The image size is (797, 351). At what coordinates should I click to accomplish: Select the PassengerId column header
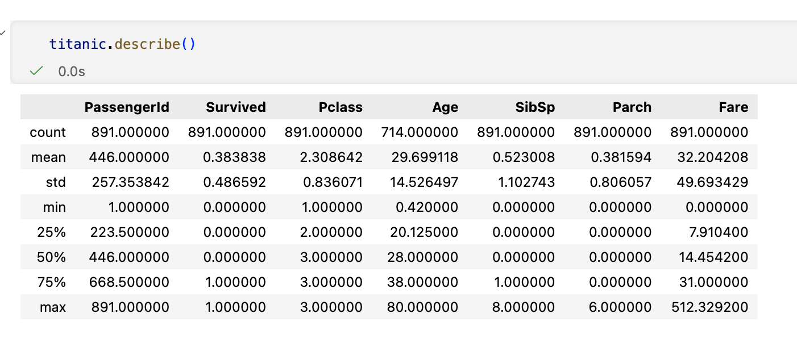point(127,107)
